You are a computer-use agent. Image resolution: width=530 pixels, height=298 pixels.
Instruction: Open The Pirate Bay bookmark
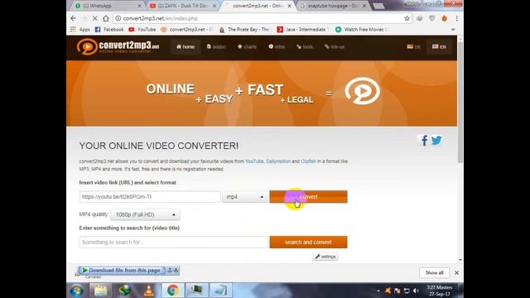tap(244, 30)
